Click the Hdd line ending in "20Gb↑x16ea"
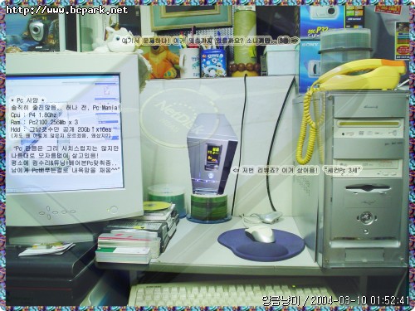The image size is (415, 311). point(61,129)
